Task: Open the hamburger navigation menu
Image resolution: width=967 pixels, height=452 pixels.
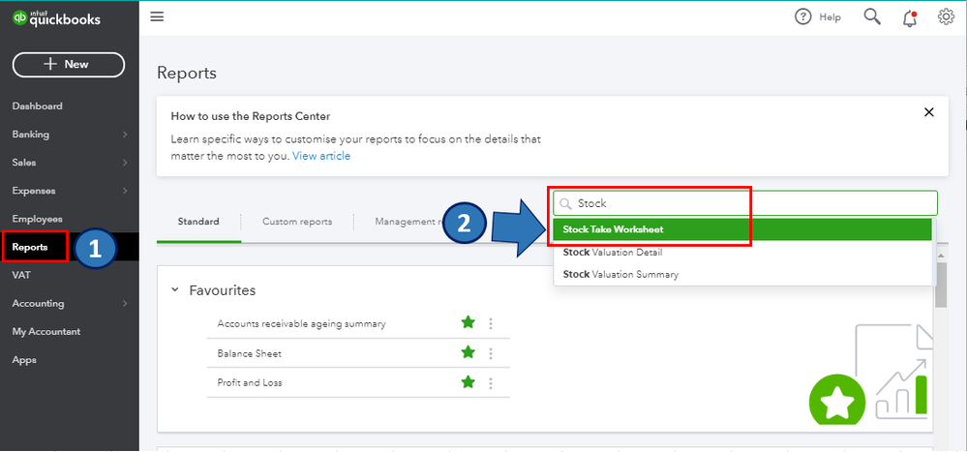Action: coord(157,16)
